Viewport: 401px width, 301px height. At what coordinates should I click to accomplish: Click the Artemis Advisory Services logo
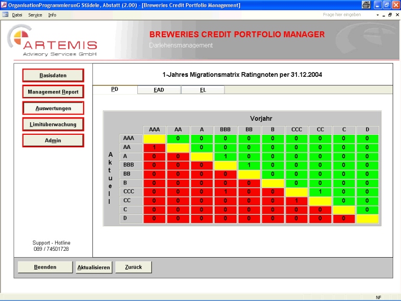coord(52,40)
